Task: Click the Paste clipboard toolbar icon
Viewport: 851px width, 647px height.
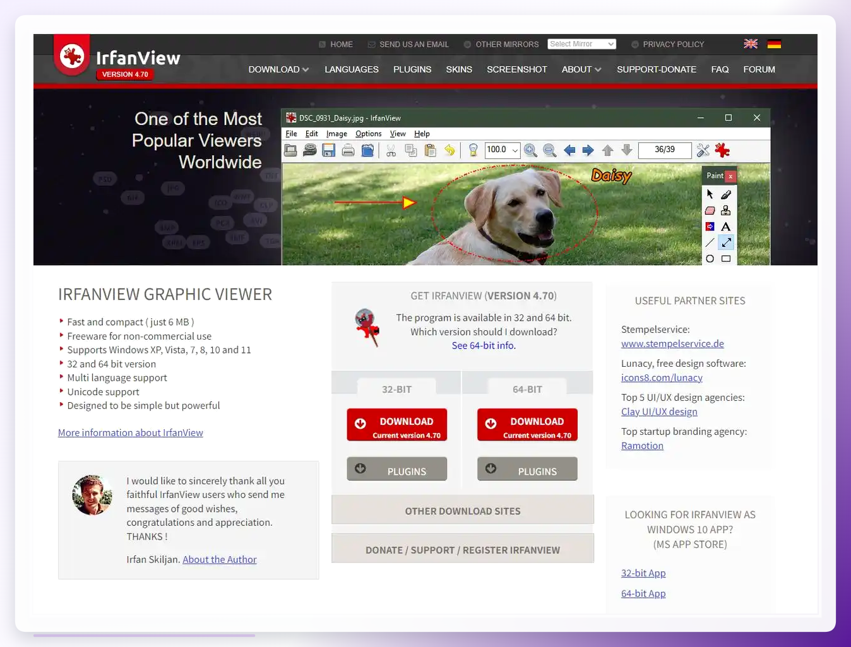Action: click(x=431, y=150)
